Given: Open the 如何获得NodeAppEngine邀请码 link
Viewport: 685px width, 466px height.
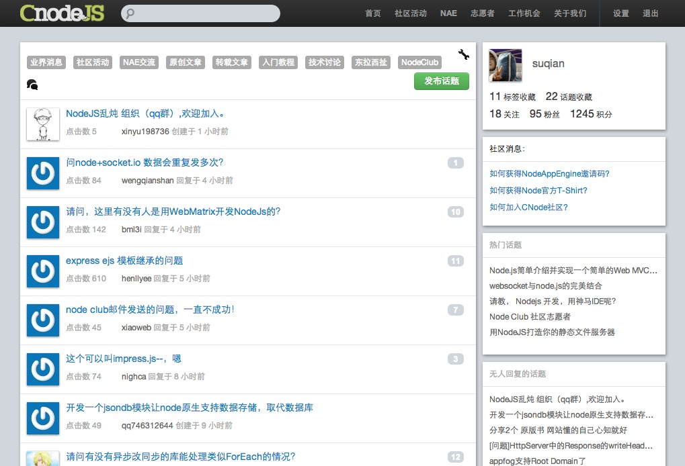Looking at the screenshot, I should coord(549,174).
